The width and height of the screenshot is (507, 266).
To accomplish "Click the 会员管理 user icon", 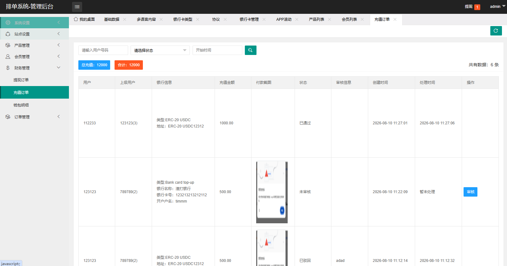I will click(x=8, y=57).
